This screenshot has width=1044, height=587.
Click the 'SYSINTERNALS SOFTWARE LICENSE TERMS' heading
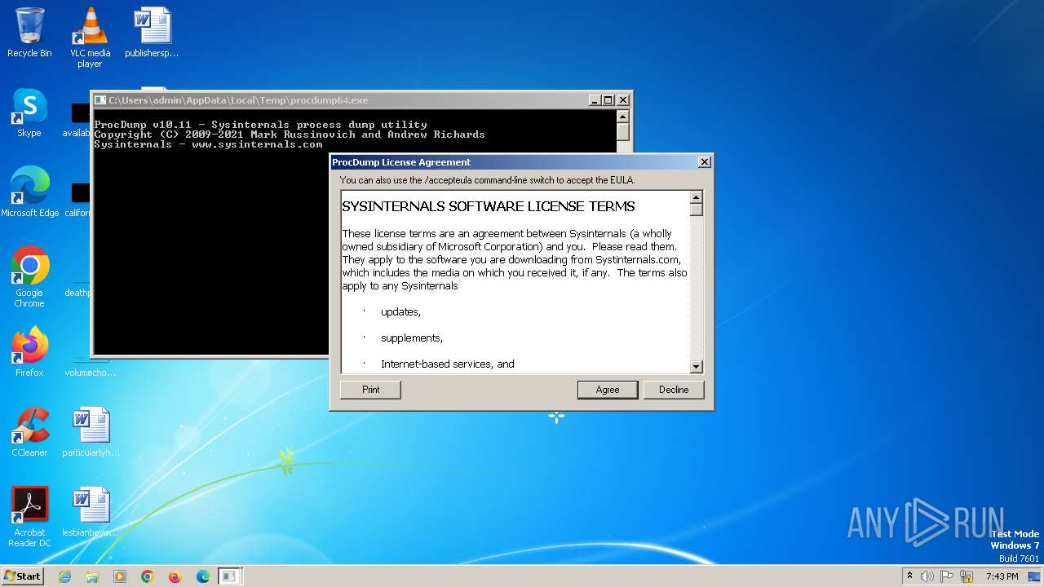pos(489,206)
